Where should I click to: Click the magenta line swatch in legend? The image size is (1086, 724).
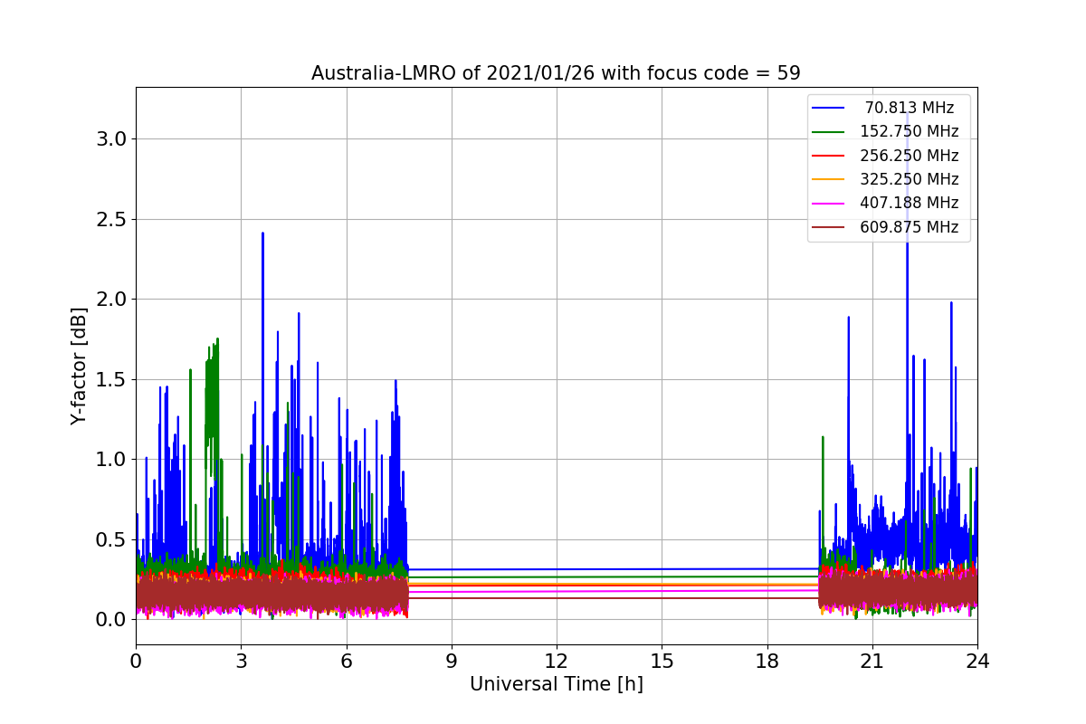[x=829, y=204]
